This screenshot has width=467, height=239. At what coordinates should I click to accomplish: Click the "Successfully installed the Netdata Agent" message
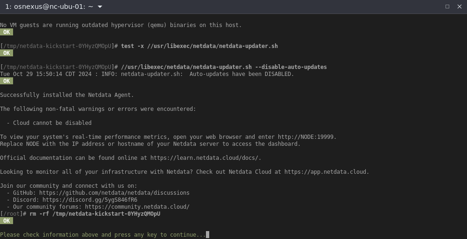point(67,95)
